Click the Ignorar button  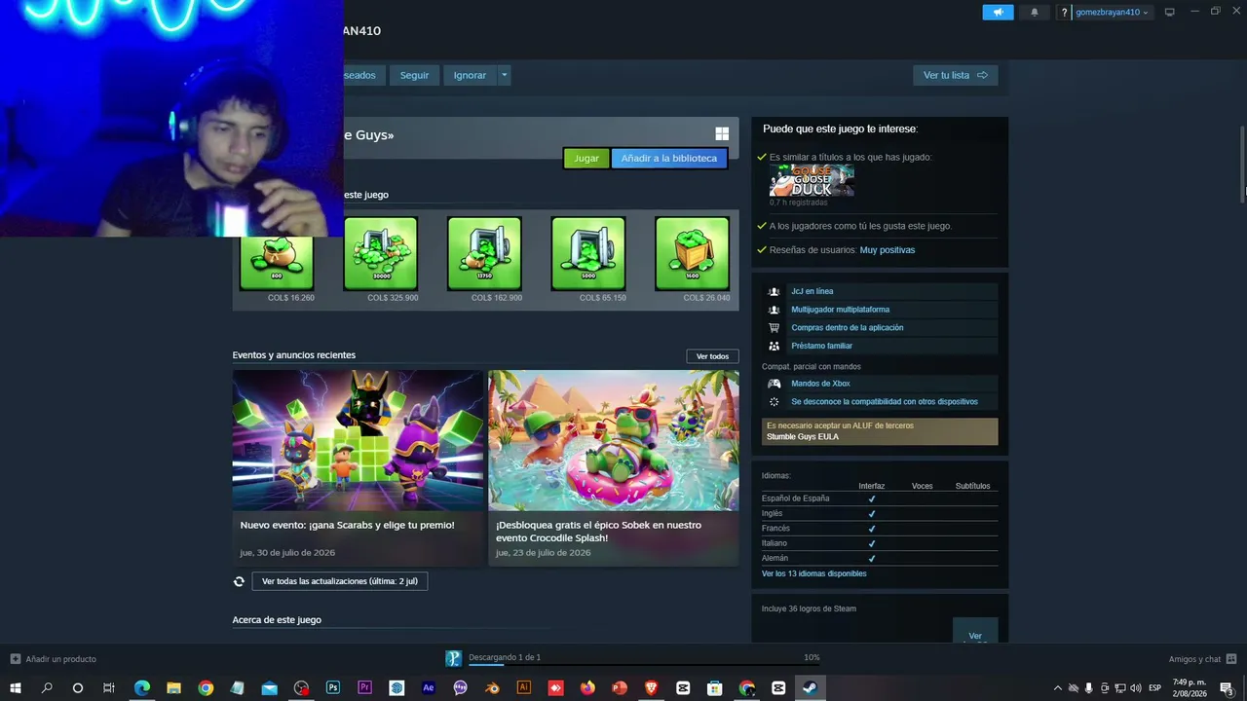pos(470,75)
